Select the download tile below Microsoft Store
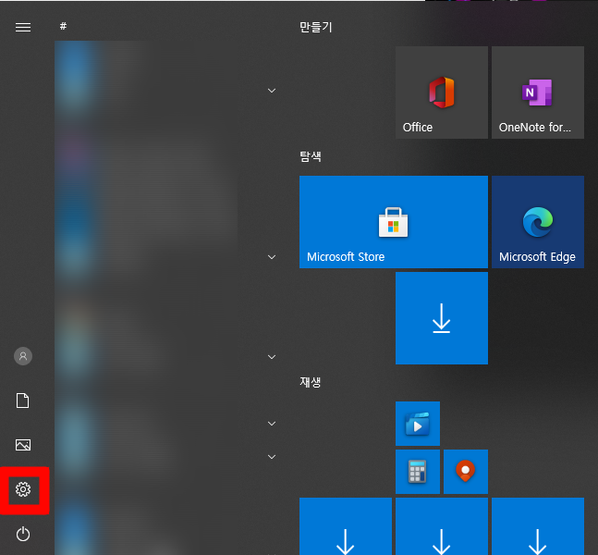Image resolution: width=598 pixels, height=555 pixels. (442, 318)
